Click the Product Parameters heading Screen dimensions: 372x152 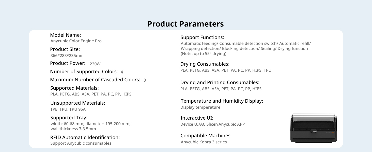(x=185, y=24)
